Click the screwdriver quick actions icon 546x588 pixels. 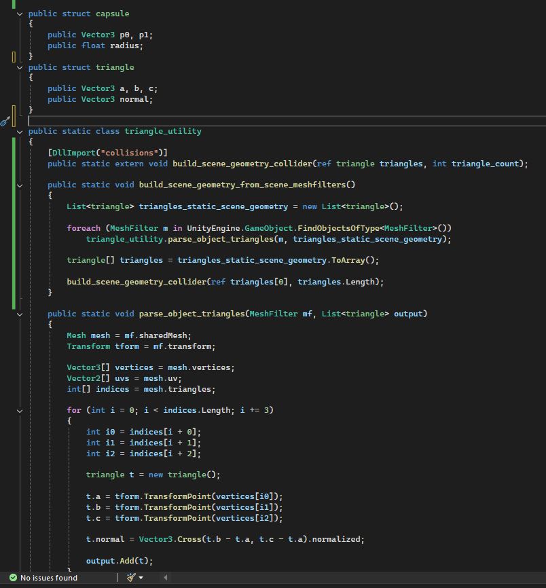tap(5, 121)
